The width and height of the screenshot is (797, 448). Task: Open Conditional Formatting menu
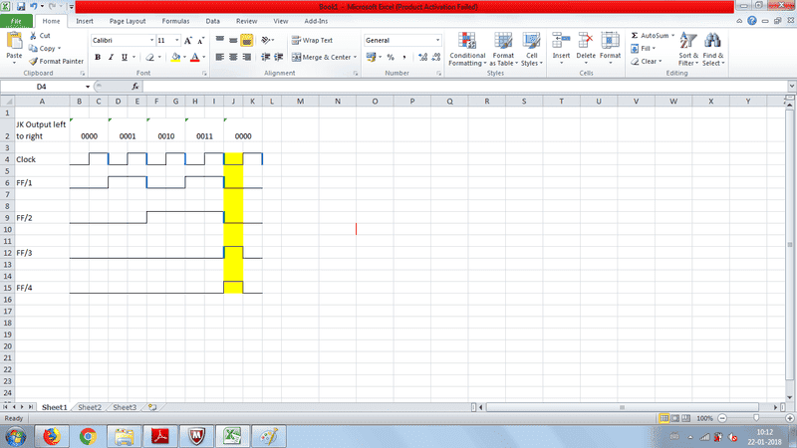[467, 48]
